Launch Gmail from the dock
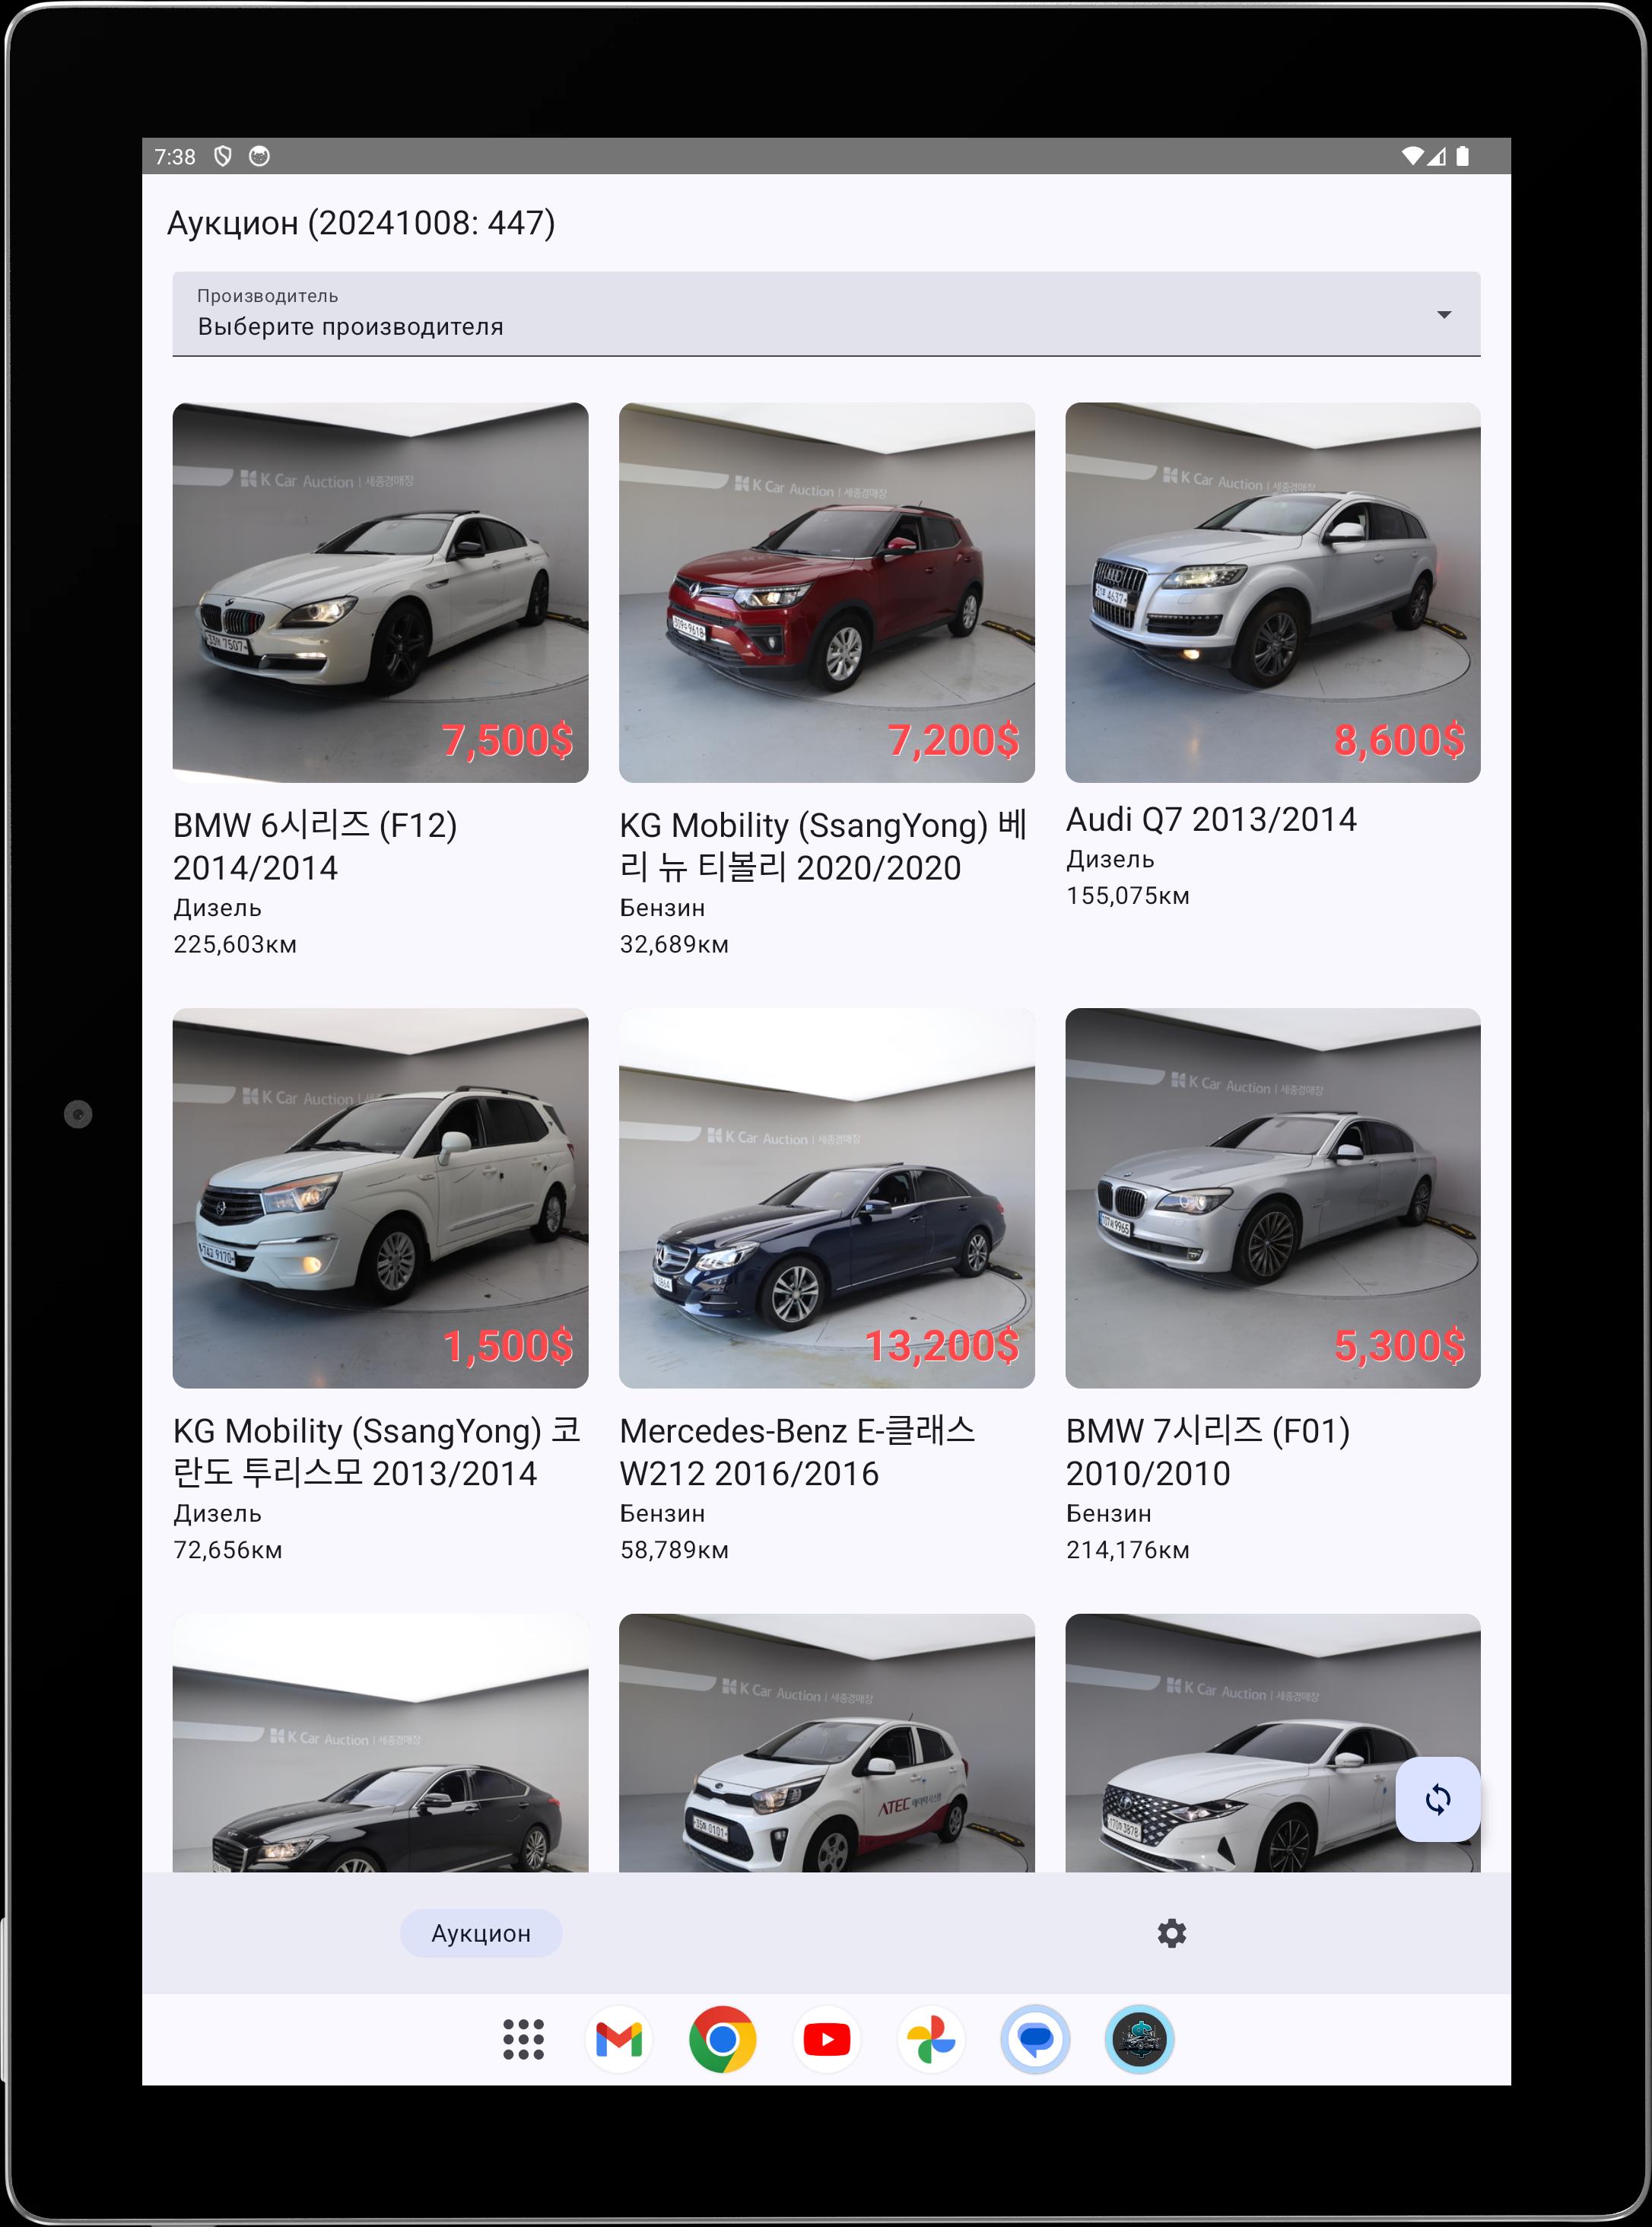Screen dimensions: 1652x2227 point(619,2039)
